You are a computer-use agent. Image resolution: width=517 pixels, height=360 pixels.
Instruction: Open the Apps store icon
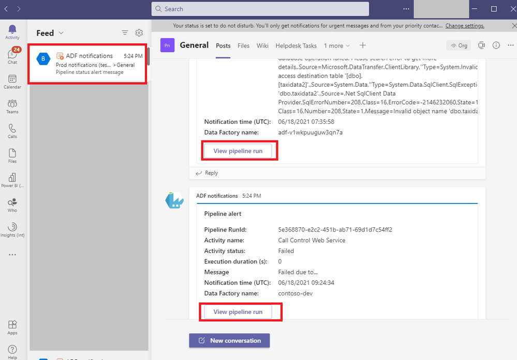[12, 327]
